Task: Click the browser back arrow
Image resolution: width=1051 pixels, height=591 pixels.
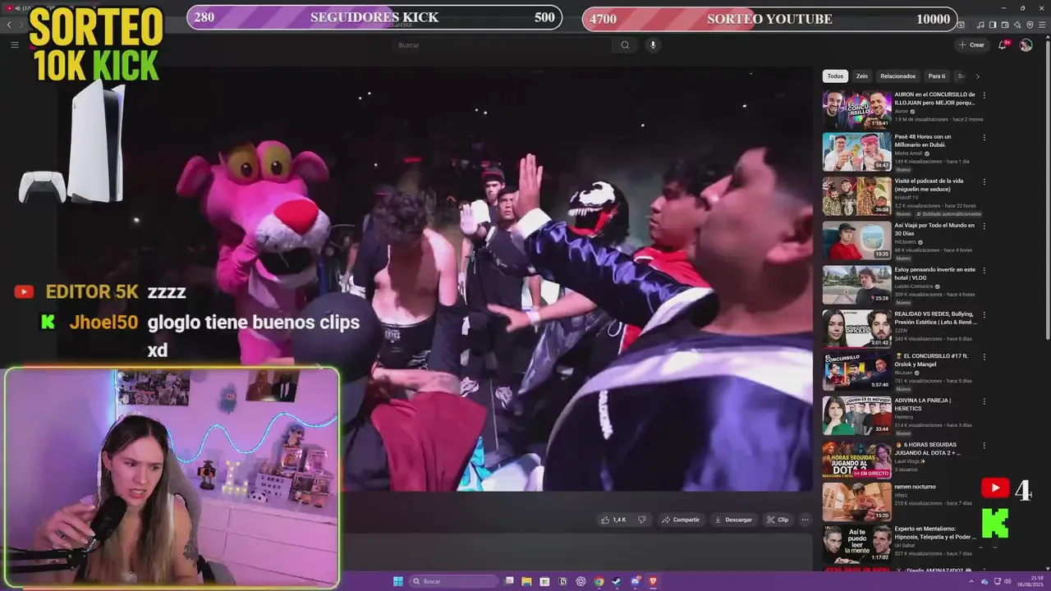Action: point(10,25)
